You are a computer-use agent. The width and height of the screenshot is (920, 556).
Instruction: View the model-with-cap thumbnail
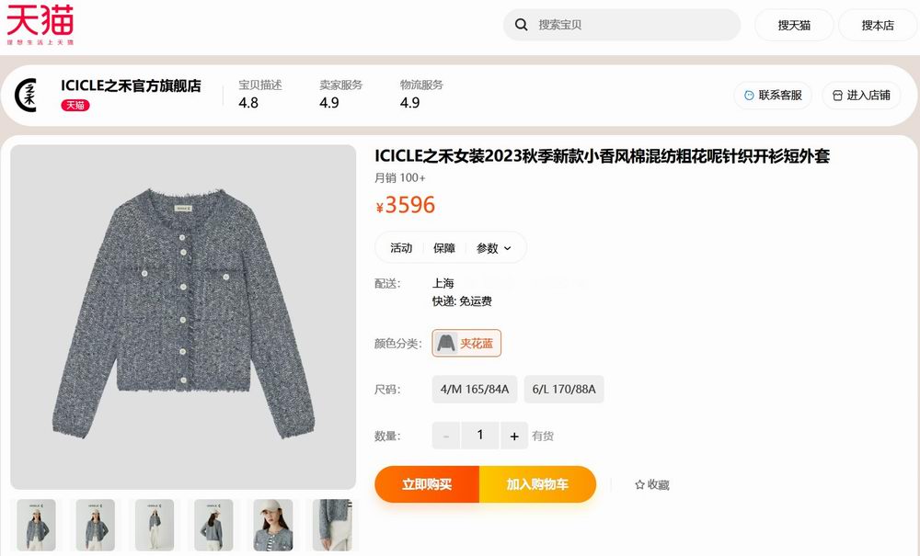(272, 526)
